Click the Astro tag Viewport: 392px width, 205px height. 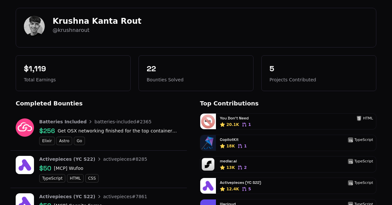coord(64,141)
